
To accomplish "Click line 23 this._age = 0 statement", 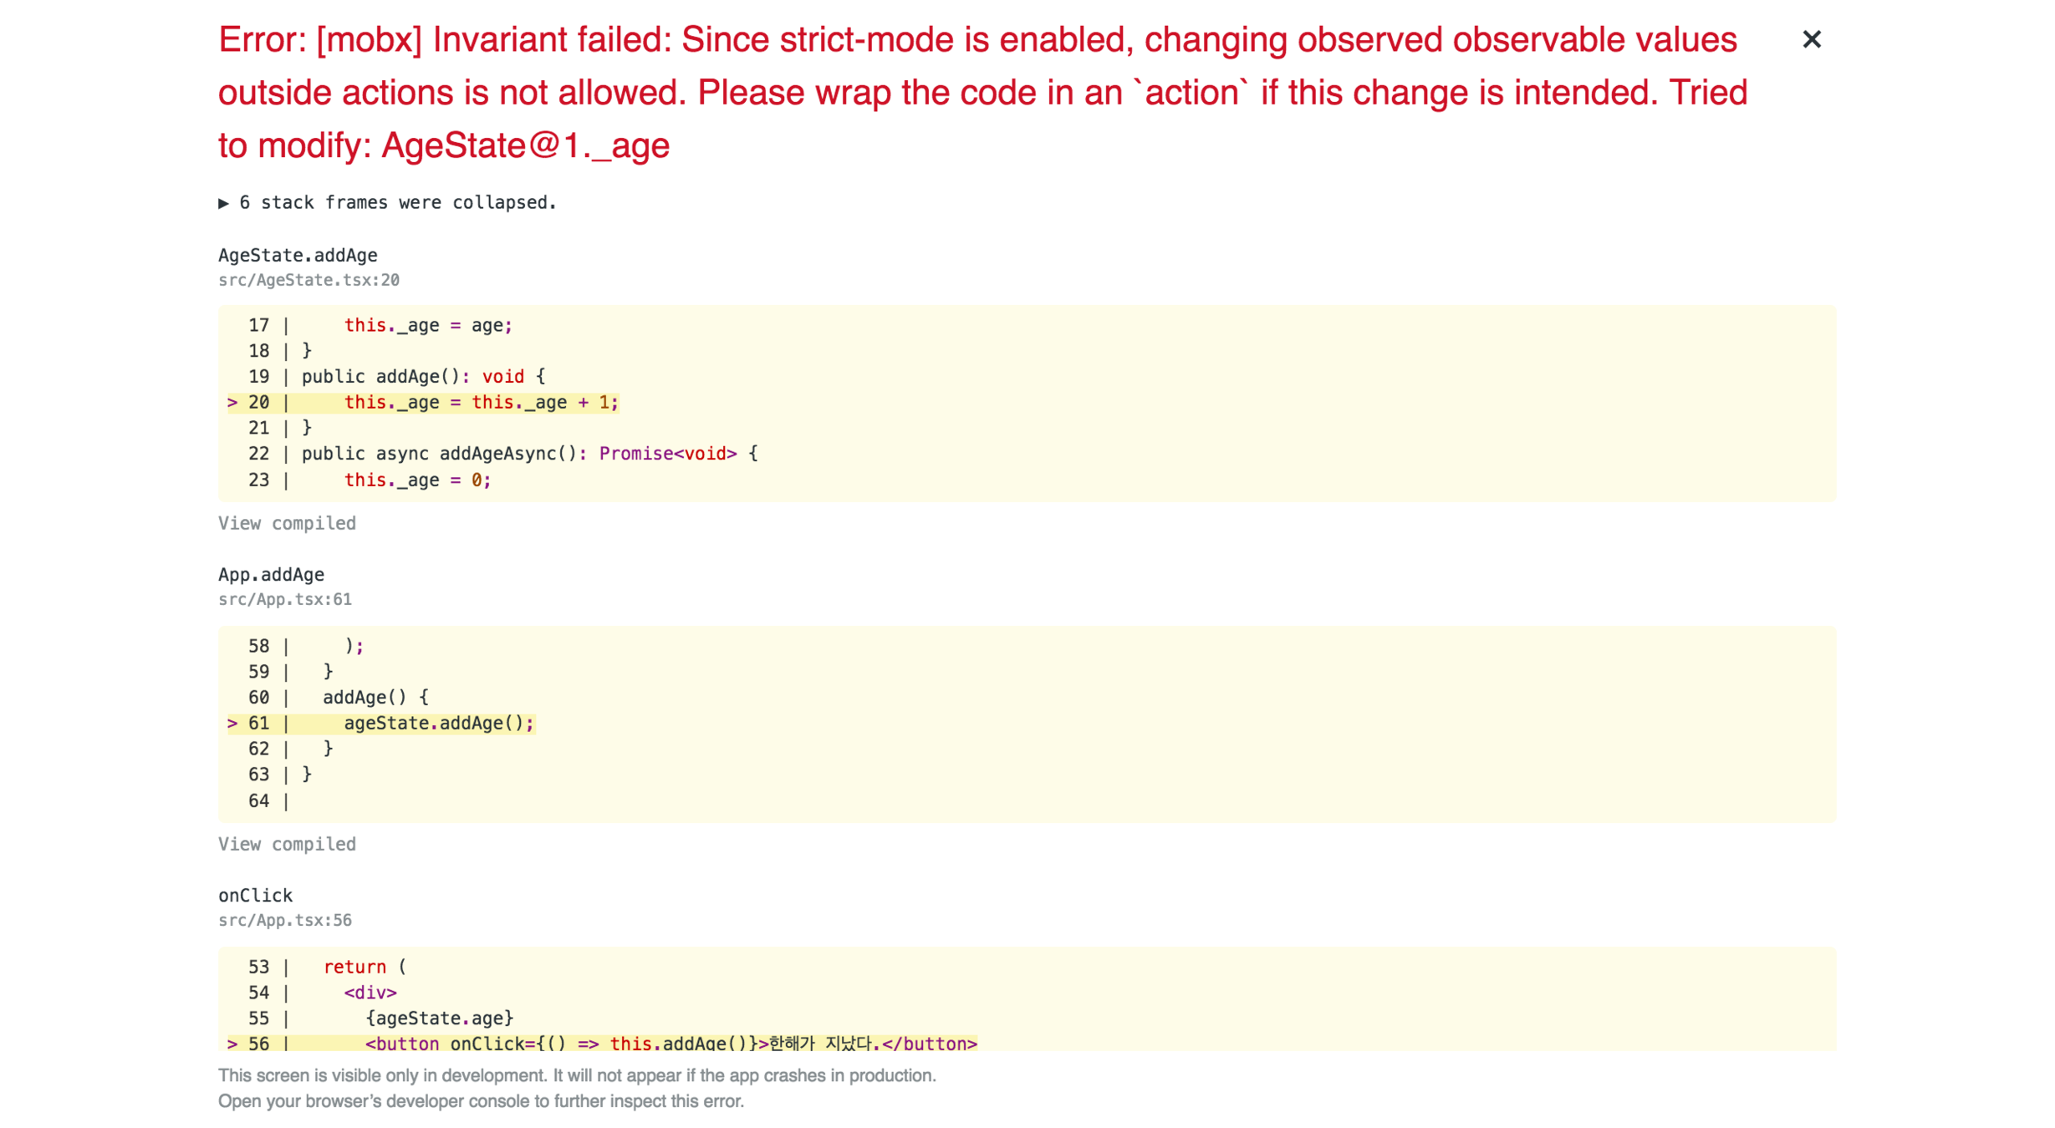I will point(417,480).
